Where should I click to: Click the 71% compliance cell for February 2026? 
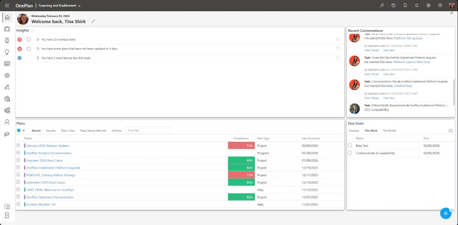point(241,146)
